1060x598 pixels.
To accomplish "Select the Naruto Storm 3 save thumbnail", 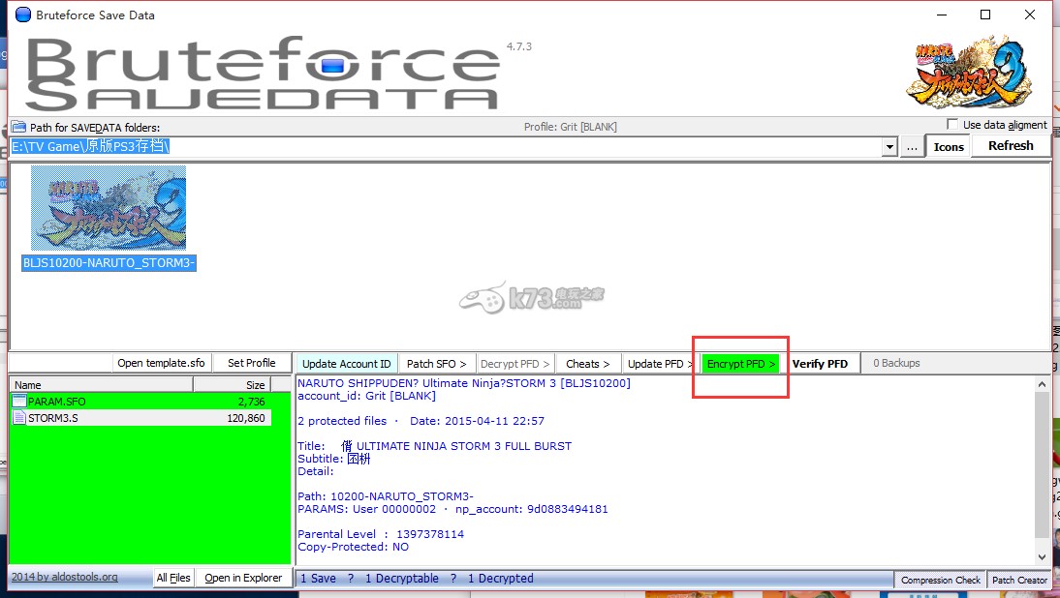I will (x=109, y=208).
